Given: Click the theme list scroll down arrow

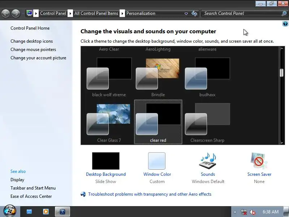Looking at the screenshot, I should (x=281, y=142).
